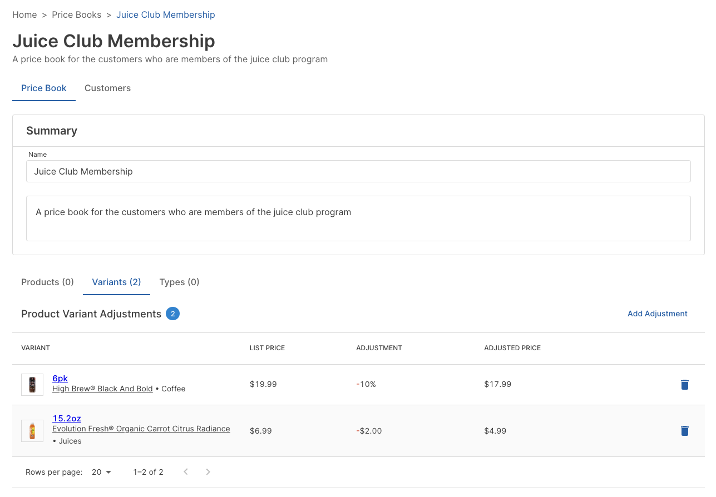Select the Variants (2) tab

[x=116, y=282]
